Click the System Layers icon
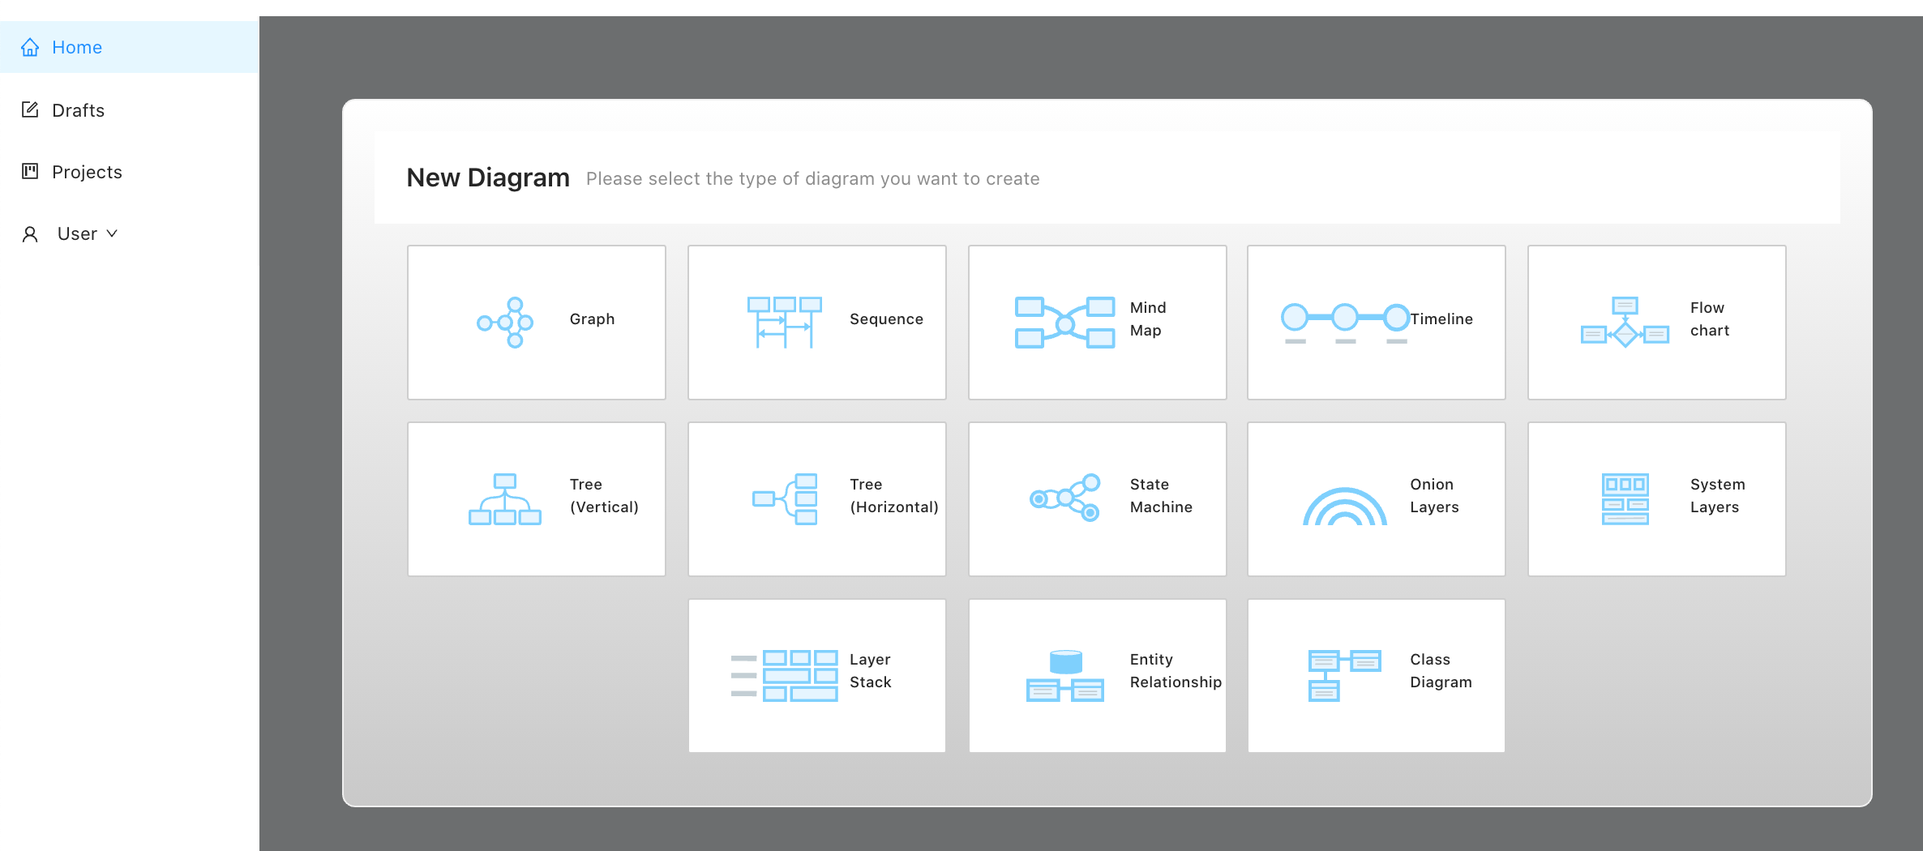 point(1625,498)
